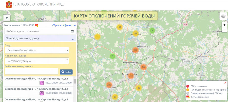Click the Сбросить фильтры link
This screenshot has height=102, width=228.
pos(64,25)
